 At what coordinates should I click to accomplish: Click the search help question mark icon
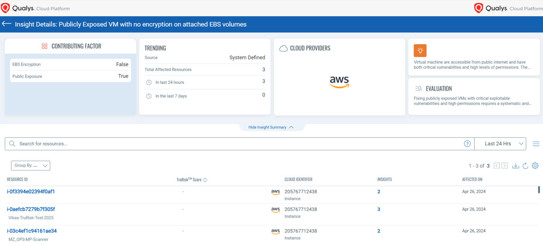467,144
